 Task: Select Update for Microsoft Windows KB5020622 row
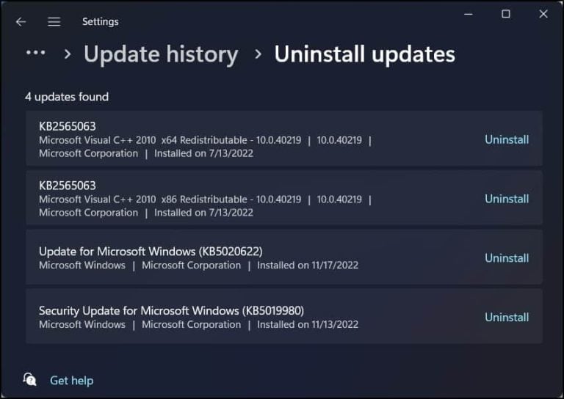coord(284,257)
